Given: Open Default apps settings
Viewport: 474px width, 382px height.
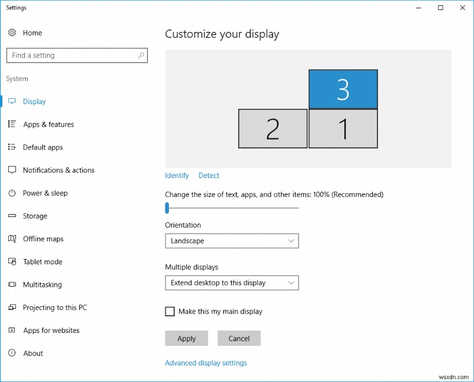Looking at the screenshot, I should 12,147.
